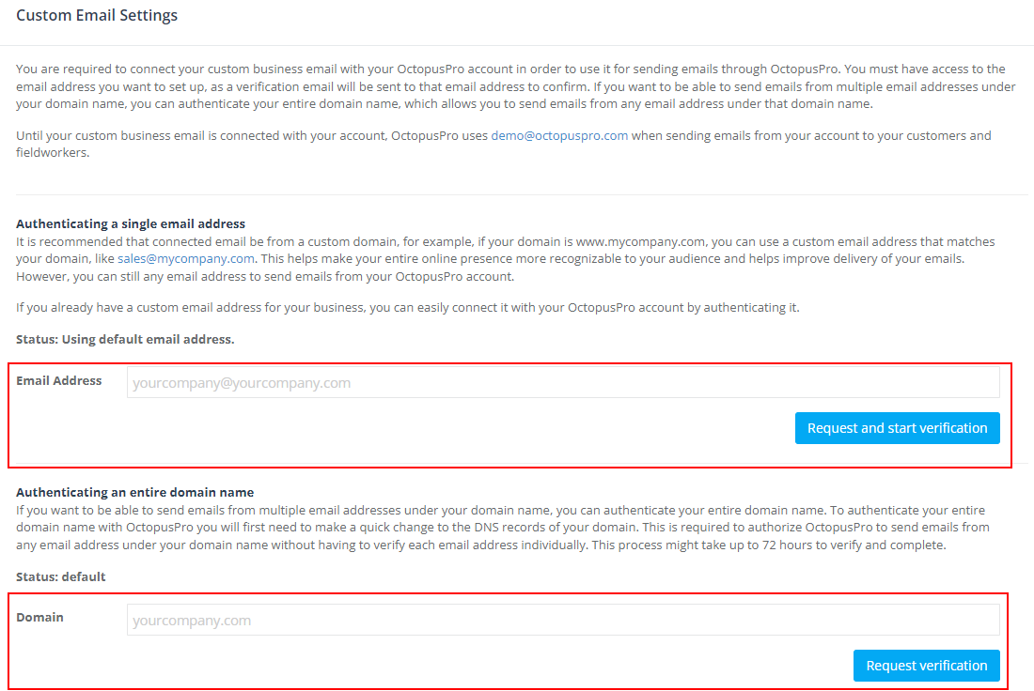Screen dimensions: 1034x691
Task: Click the Email Address field label
Action: coord(58,381)
